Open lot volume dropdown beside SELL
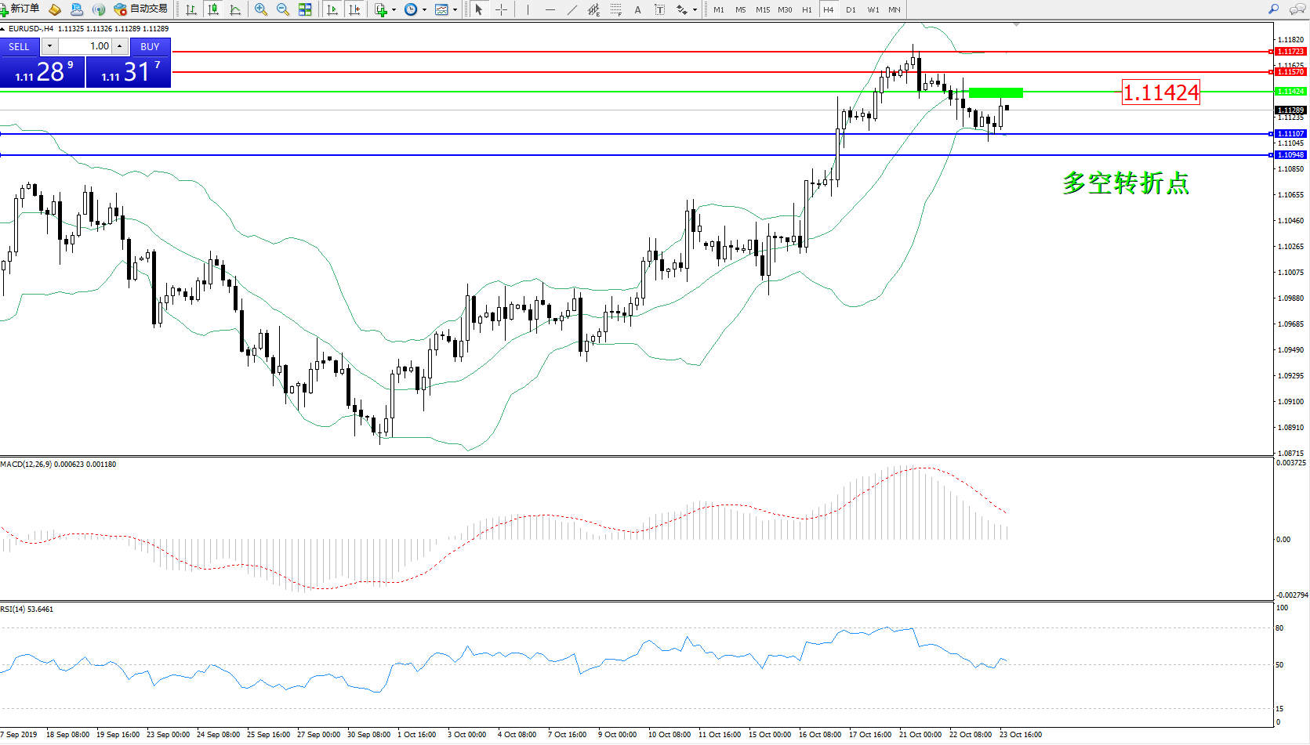This screenshot has height=745, width=1310. coord(49,46)
